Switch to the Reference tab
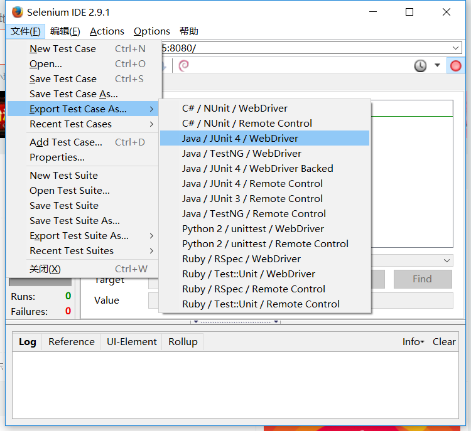This screenshot has height=431, width=471. 72,341
